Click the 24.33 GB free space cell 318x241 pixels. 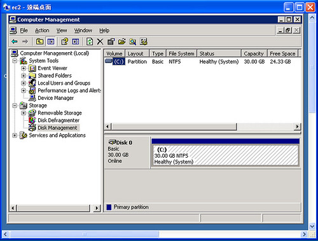pyautogui.click(x=280, y=62)
